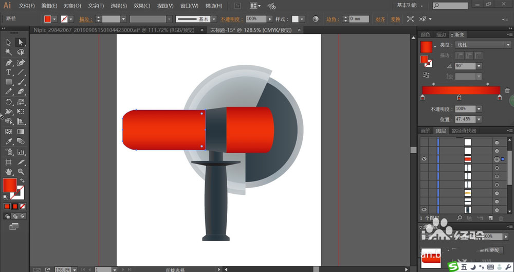Click toolbox fill color swatch
514x272 pixels.
pos(10,186)
